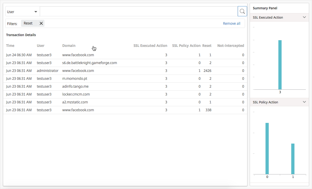Click the search magnifier icon
The height and width of the screenshot is (189, 312).
click(242, 11)
